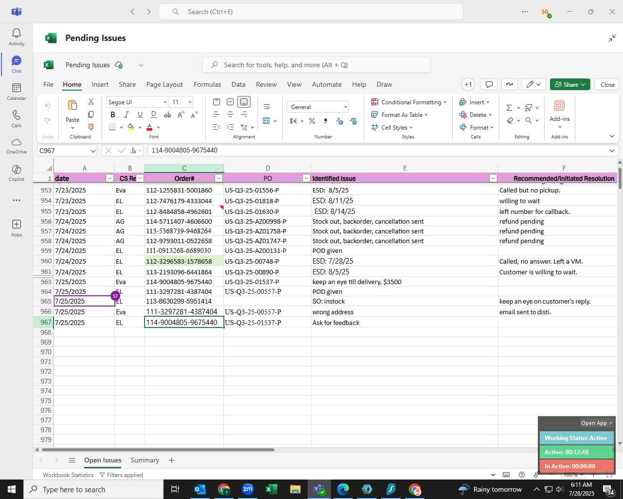Select the Format Painter brush icon
The height and width of the screenshot is (499, 623).
click(91, 127)
